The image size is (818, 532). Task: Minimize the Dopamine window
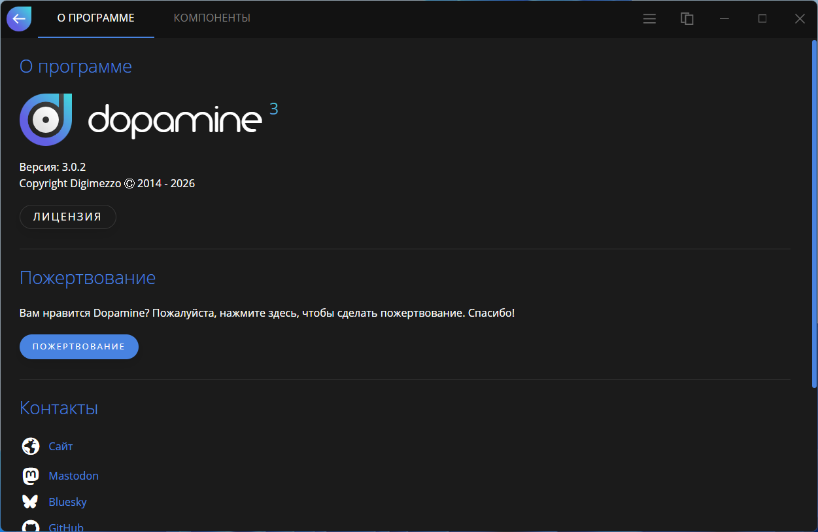point(724,19)
